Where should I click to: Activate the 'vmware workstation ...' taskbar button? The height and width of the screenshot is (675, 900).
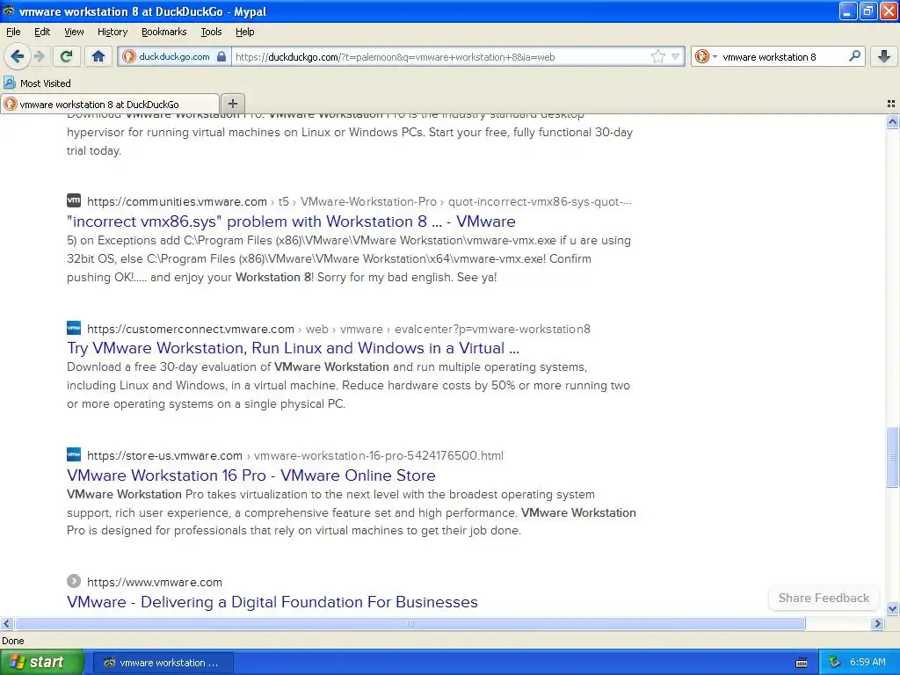[x=163, y=663]
